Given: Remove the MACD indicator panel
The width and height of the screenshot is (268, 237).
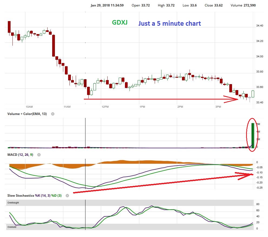Looking at the screenshot, I should click(39, 155).
